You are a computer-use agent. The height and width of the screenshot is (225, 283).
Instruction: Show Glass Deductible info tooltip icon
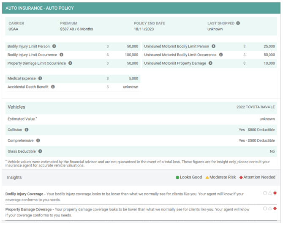tap(40, 151)
